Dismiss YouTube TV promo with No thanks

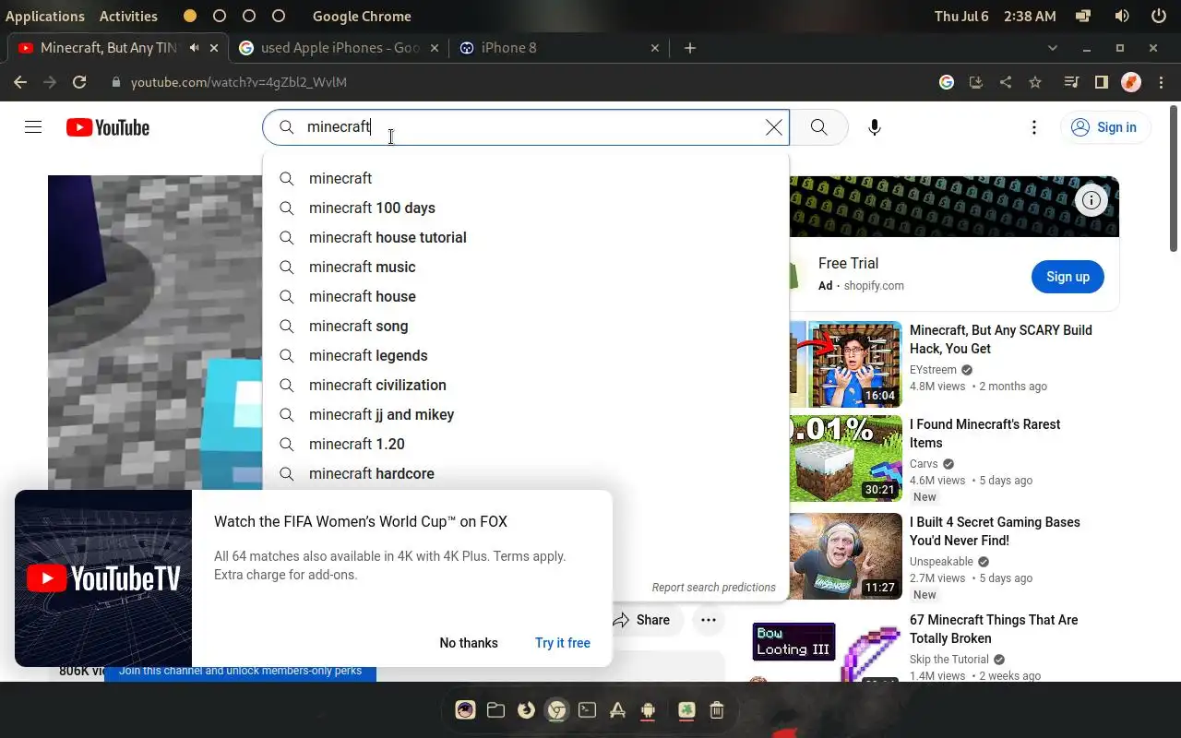tap(469, 643)
